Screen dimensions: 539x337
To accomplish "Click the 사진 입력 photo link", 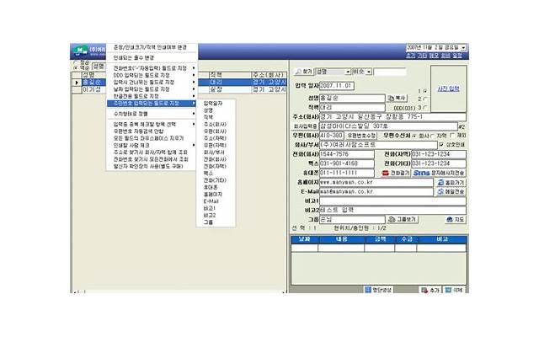I will tap(448, 88).
